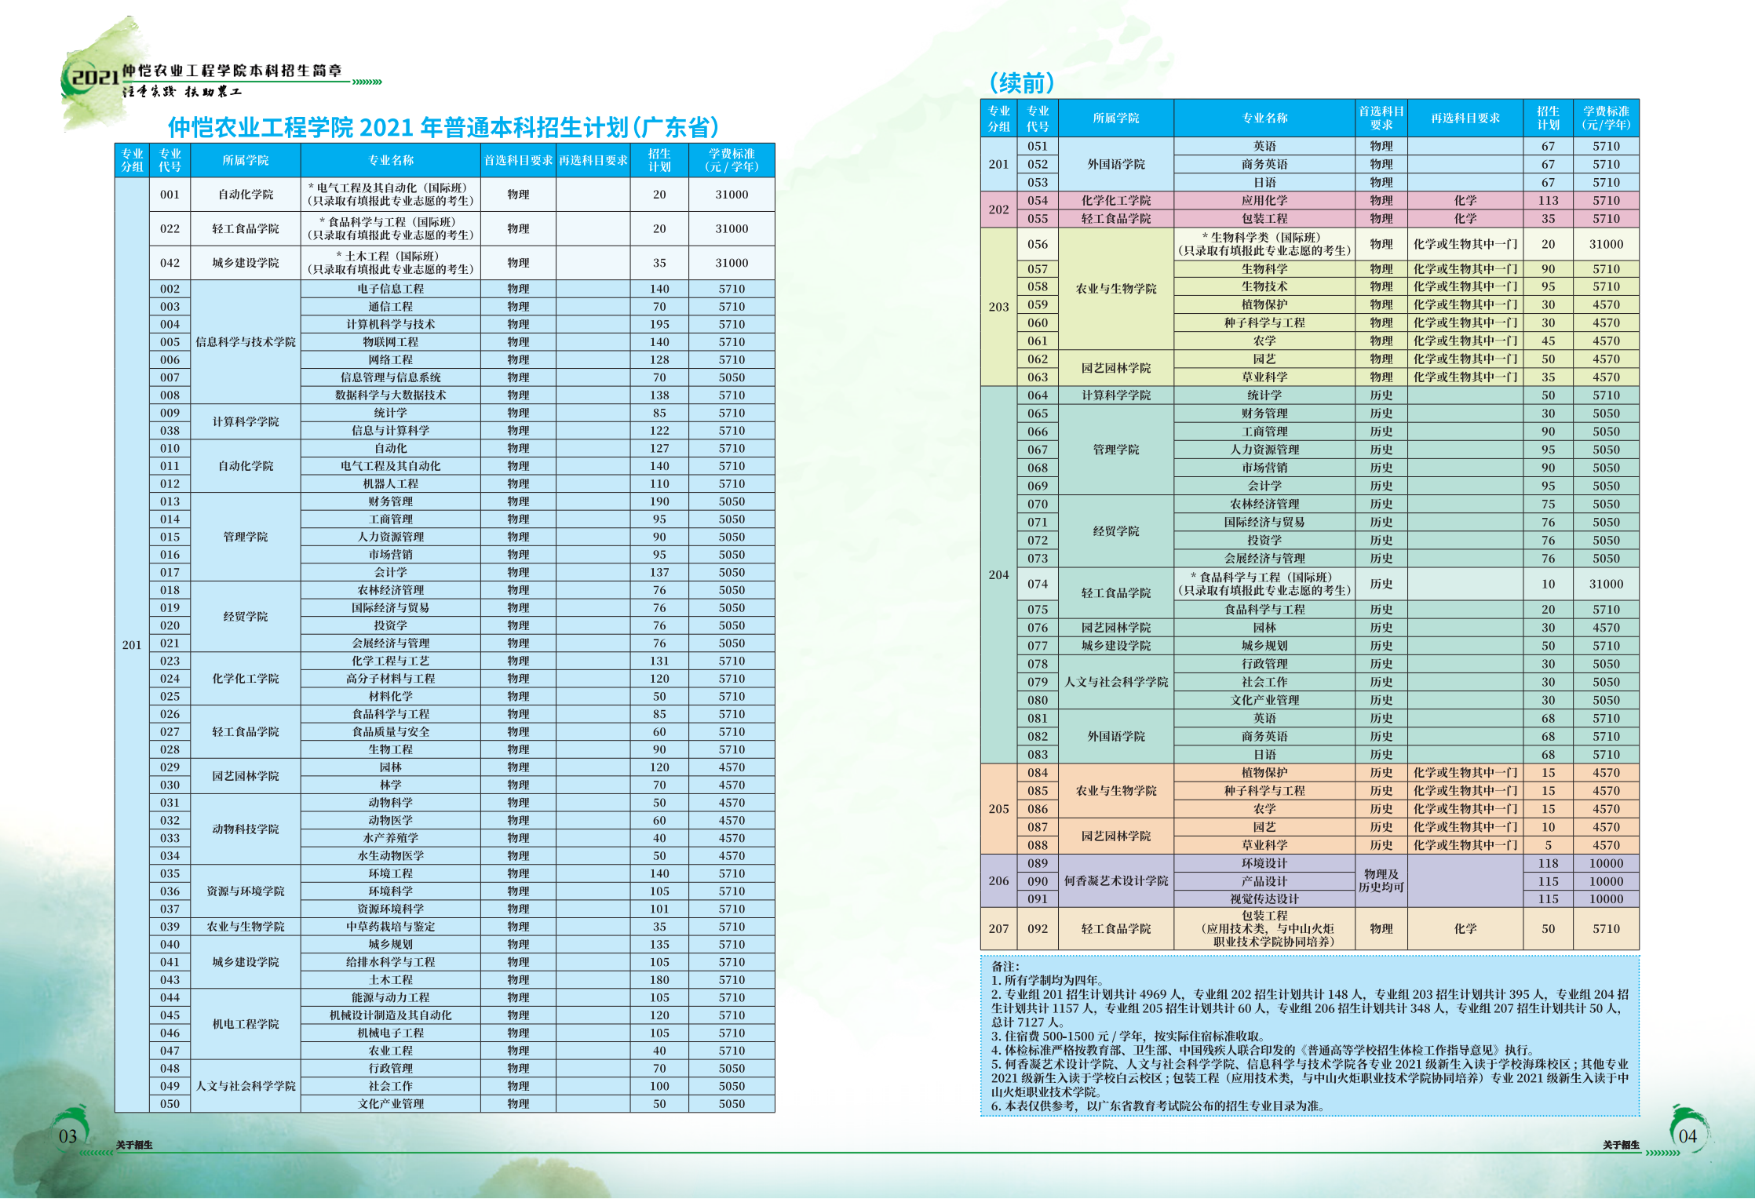Click the 备注 notes heading
Viewport: 1755px width, 1199px height.
[x=1005, y=966]
